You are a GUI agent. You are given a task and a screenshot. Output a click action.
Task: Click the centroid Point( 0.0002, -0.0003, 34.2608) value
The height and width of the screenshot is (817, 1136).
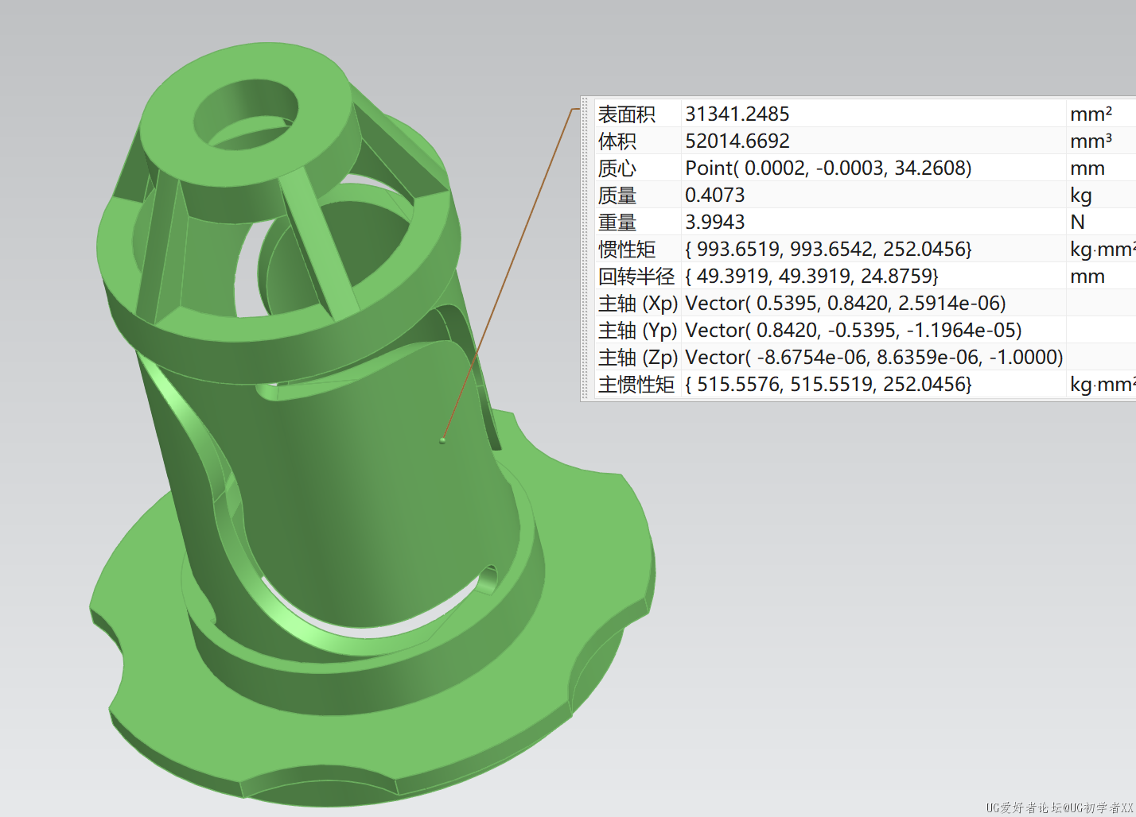pos(828,168)
